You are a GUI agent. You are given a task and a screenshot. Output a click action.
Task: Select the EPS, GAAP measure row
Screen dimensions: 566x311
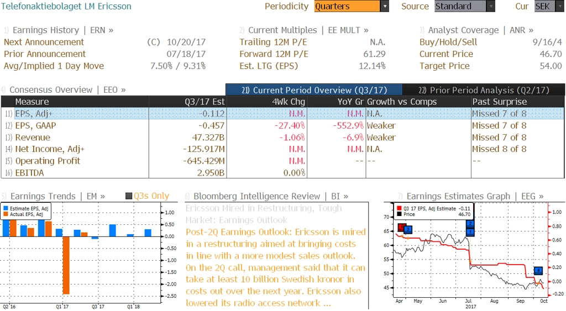[282, 125]
